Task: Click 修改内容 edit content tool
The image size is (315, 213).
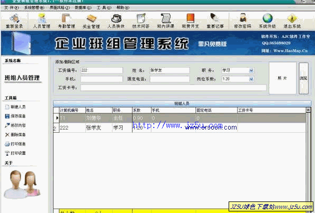Action: [15, 125]
